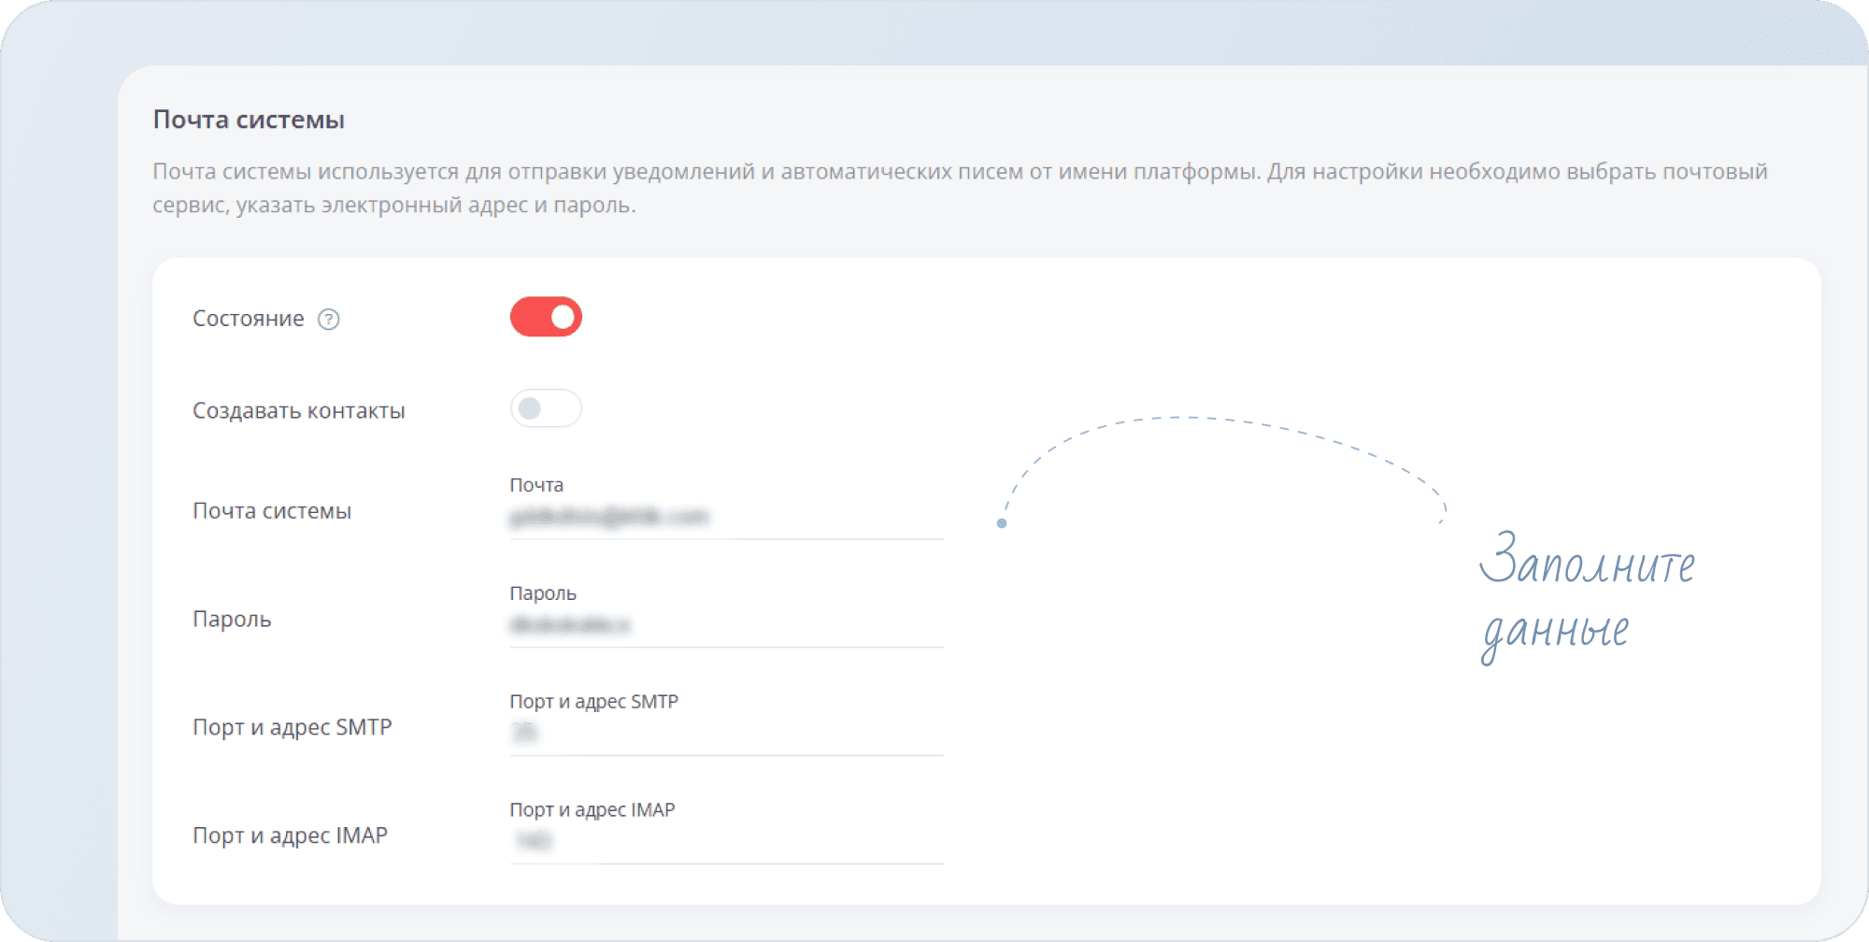This screenshot has width=1869, height=942.
Task: Select the SMTP port value input field
Action: 725,733
